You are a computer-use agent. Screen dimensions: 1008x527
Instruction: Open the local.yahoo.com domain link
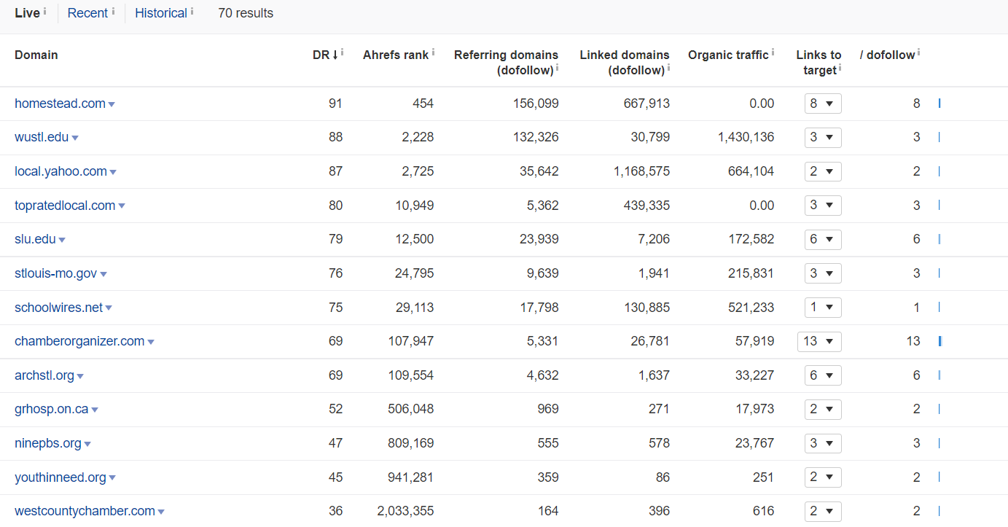(x=60, y=171)
